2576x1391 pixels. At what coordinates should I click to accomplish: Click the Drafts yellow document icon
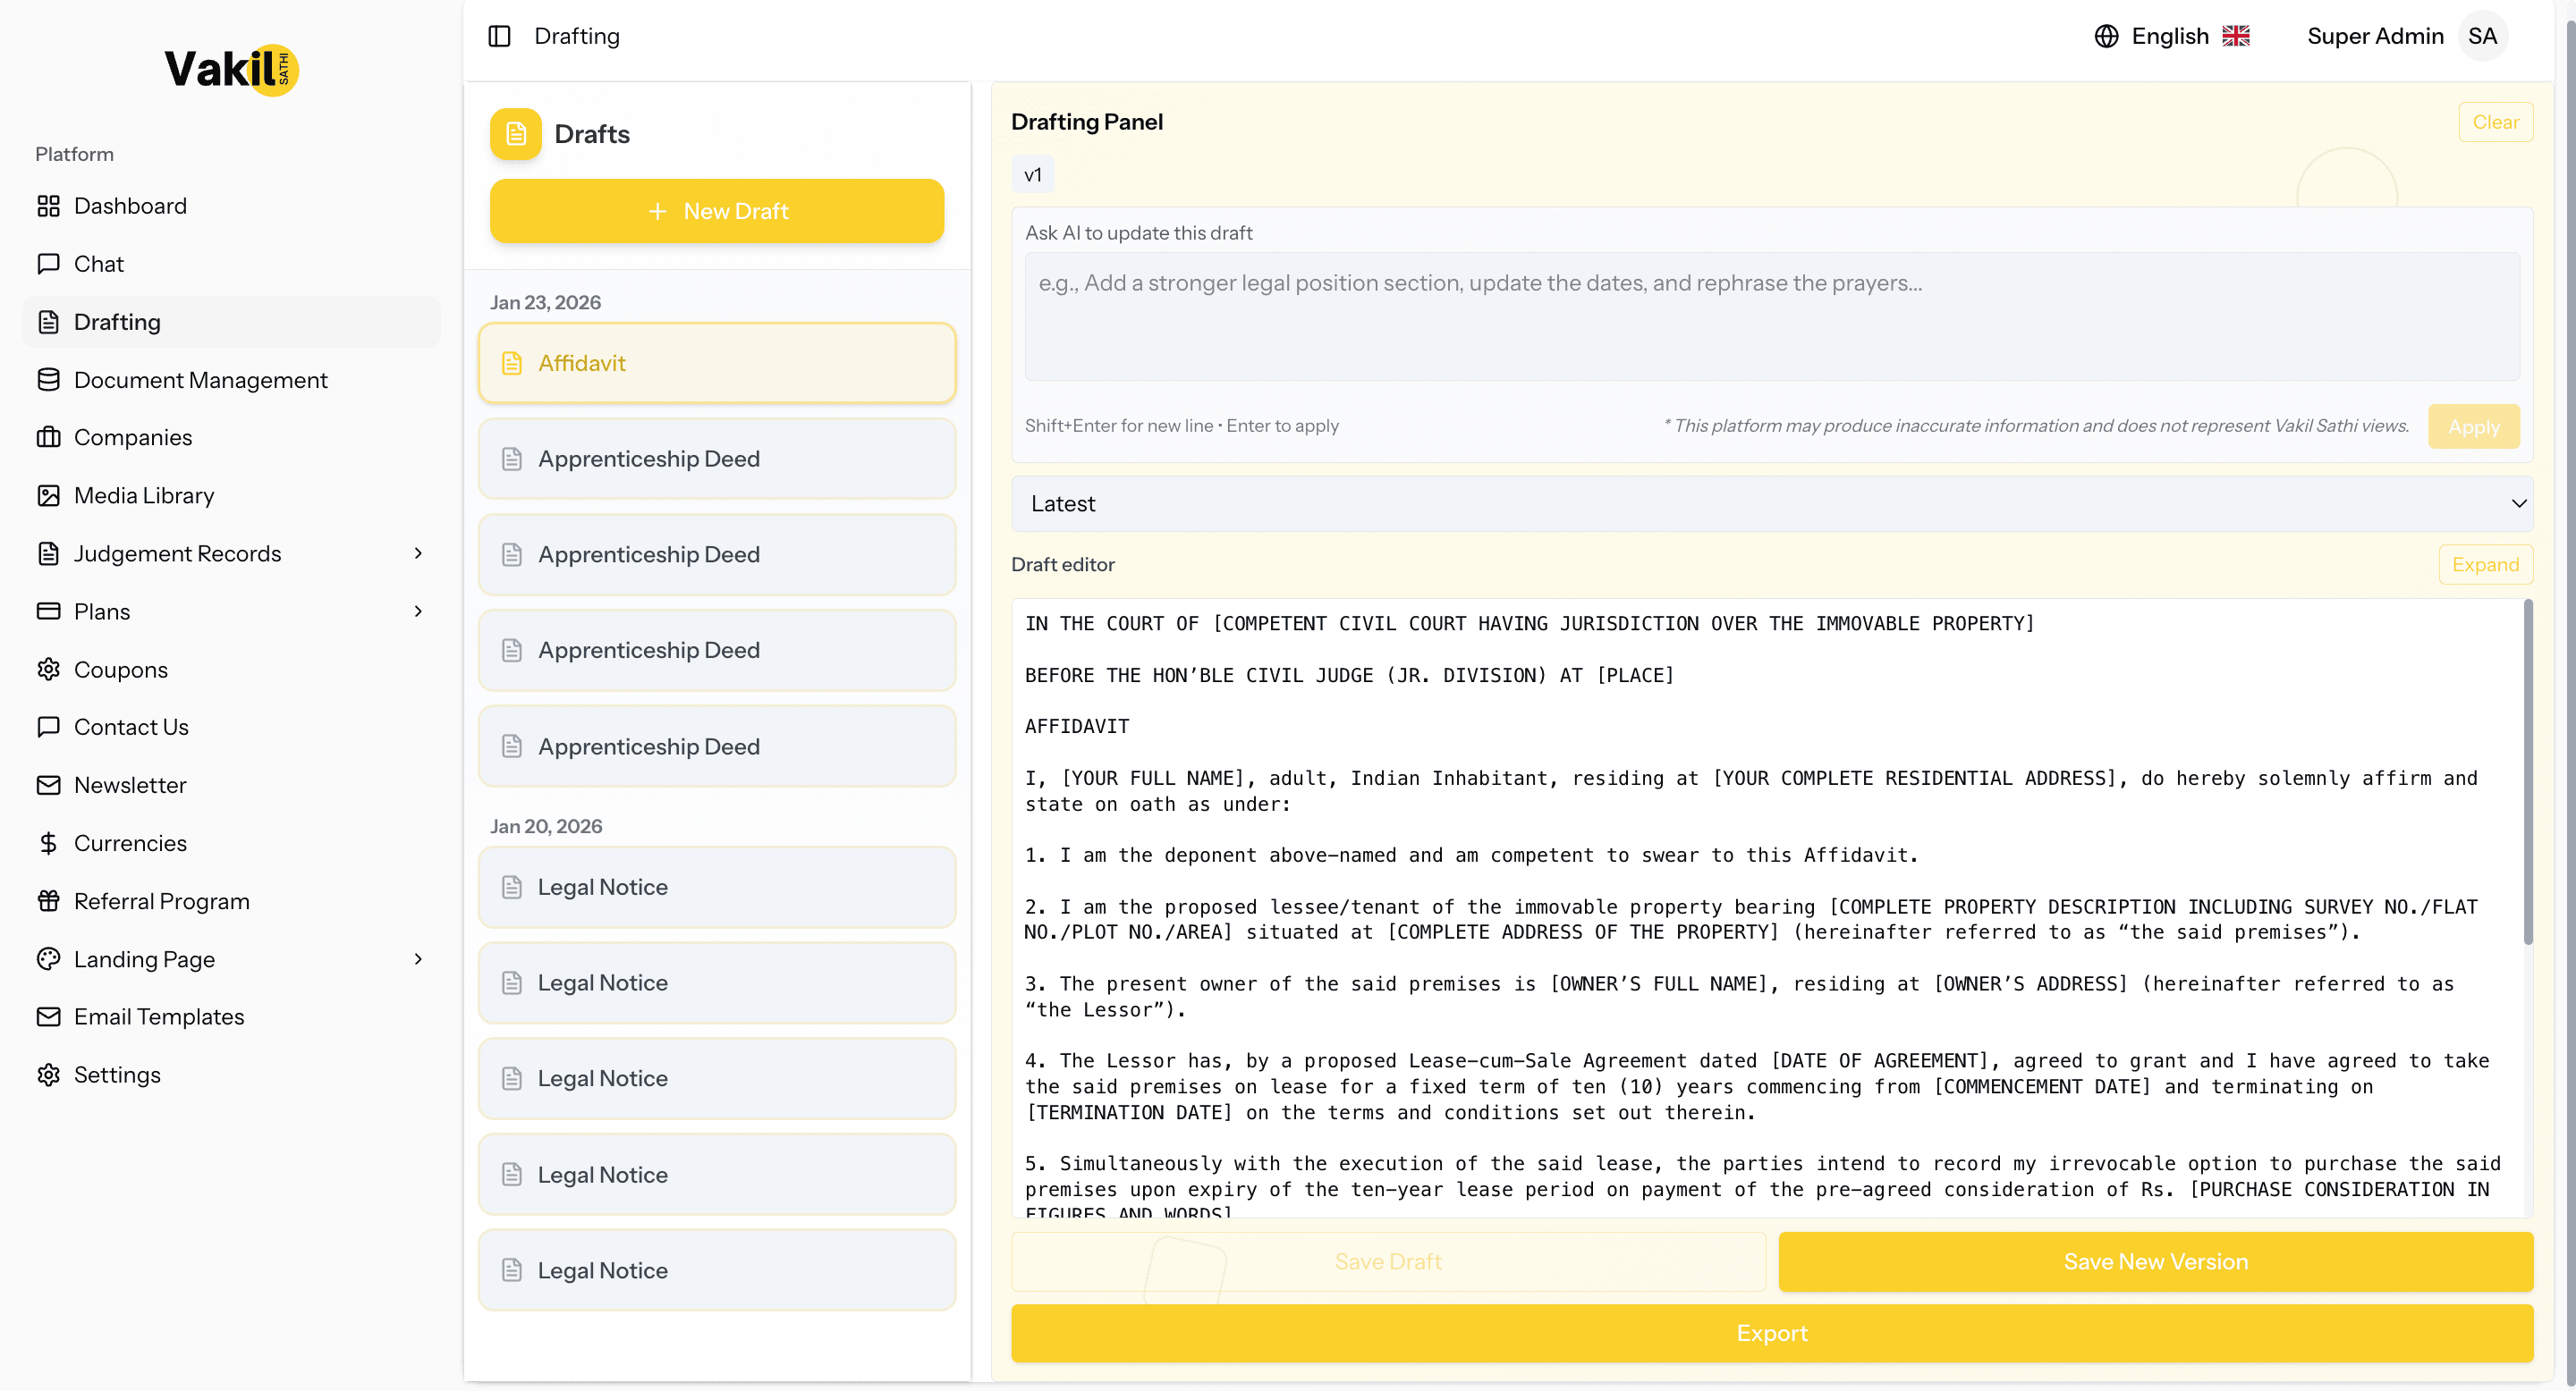point(515,134)
